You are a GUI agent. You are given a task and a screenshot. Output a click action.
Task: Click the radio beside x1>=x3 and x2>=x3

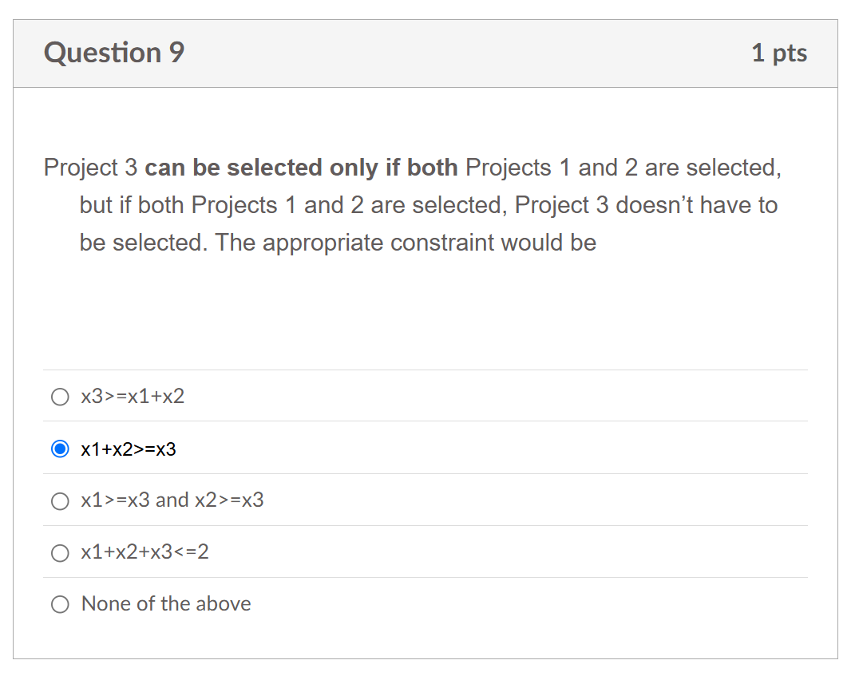coord(60,500)
